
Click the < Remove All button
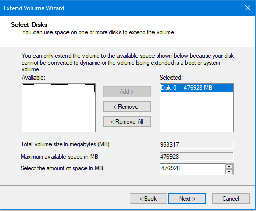click(x=127, y=122)
